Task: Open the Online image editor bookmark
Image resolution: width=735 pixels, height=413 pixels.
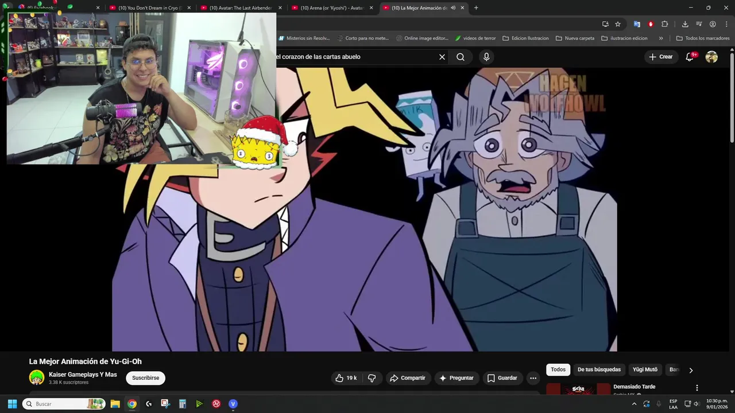Action: pyautogui.click(x=422, y=38)
